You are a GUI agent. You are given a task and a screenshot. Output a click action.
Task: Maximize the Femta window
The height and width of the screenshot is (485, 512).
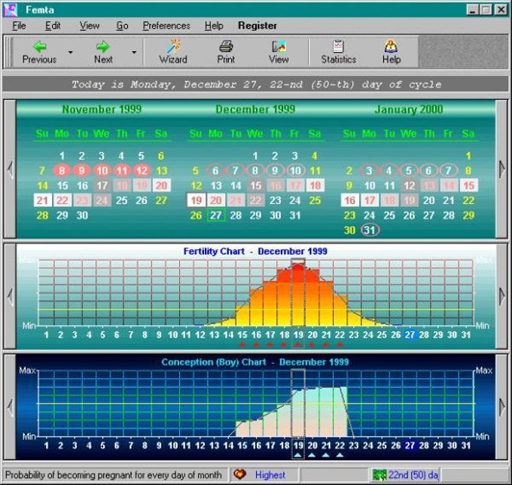coord(486,10)
